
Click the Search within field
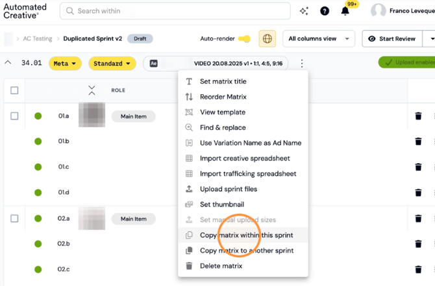(175, 11)
